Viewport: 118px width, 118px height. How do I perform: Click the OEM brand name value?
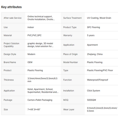click(x=30, y=62)
